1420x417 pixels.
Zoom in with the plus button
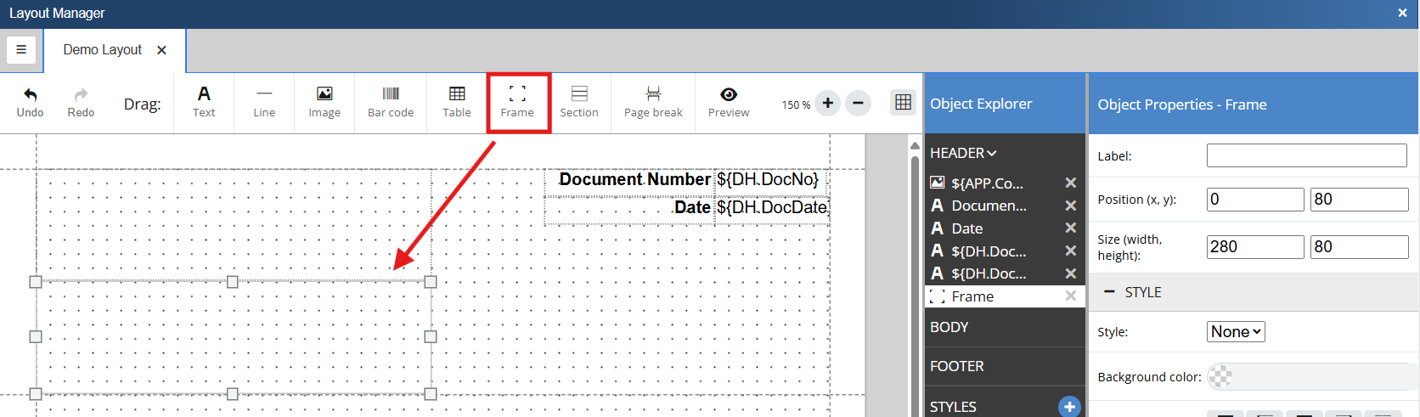point(828,104)
